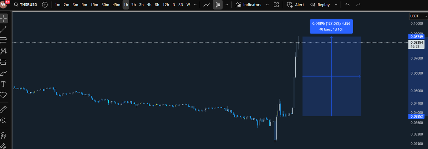Select the 3D timeframe
The width and height of the screenshot is (428, 149).
pyautogui.click(x=180, y=5)
